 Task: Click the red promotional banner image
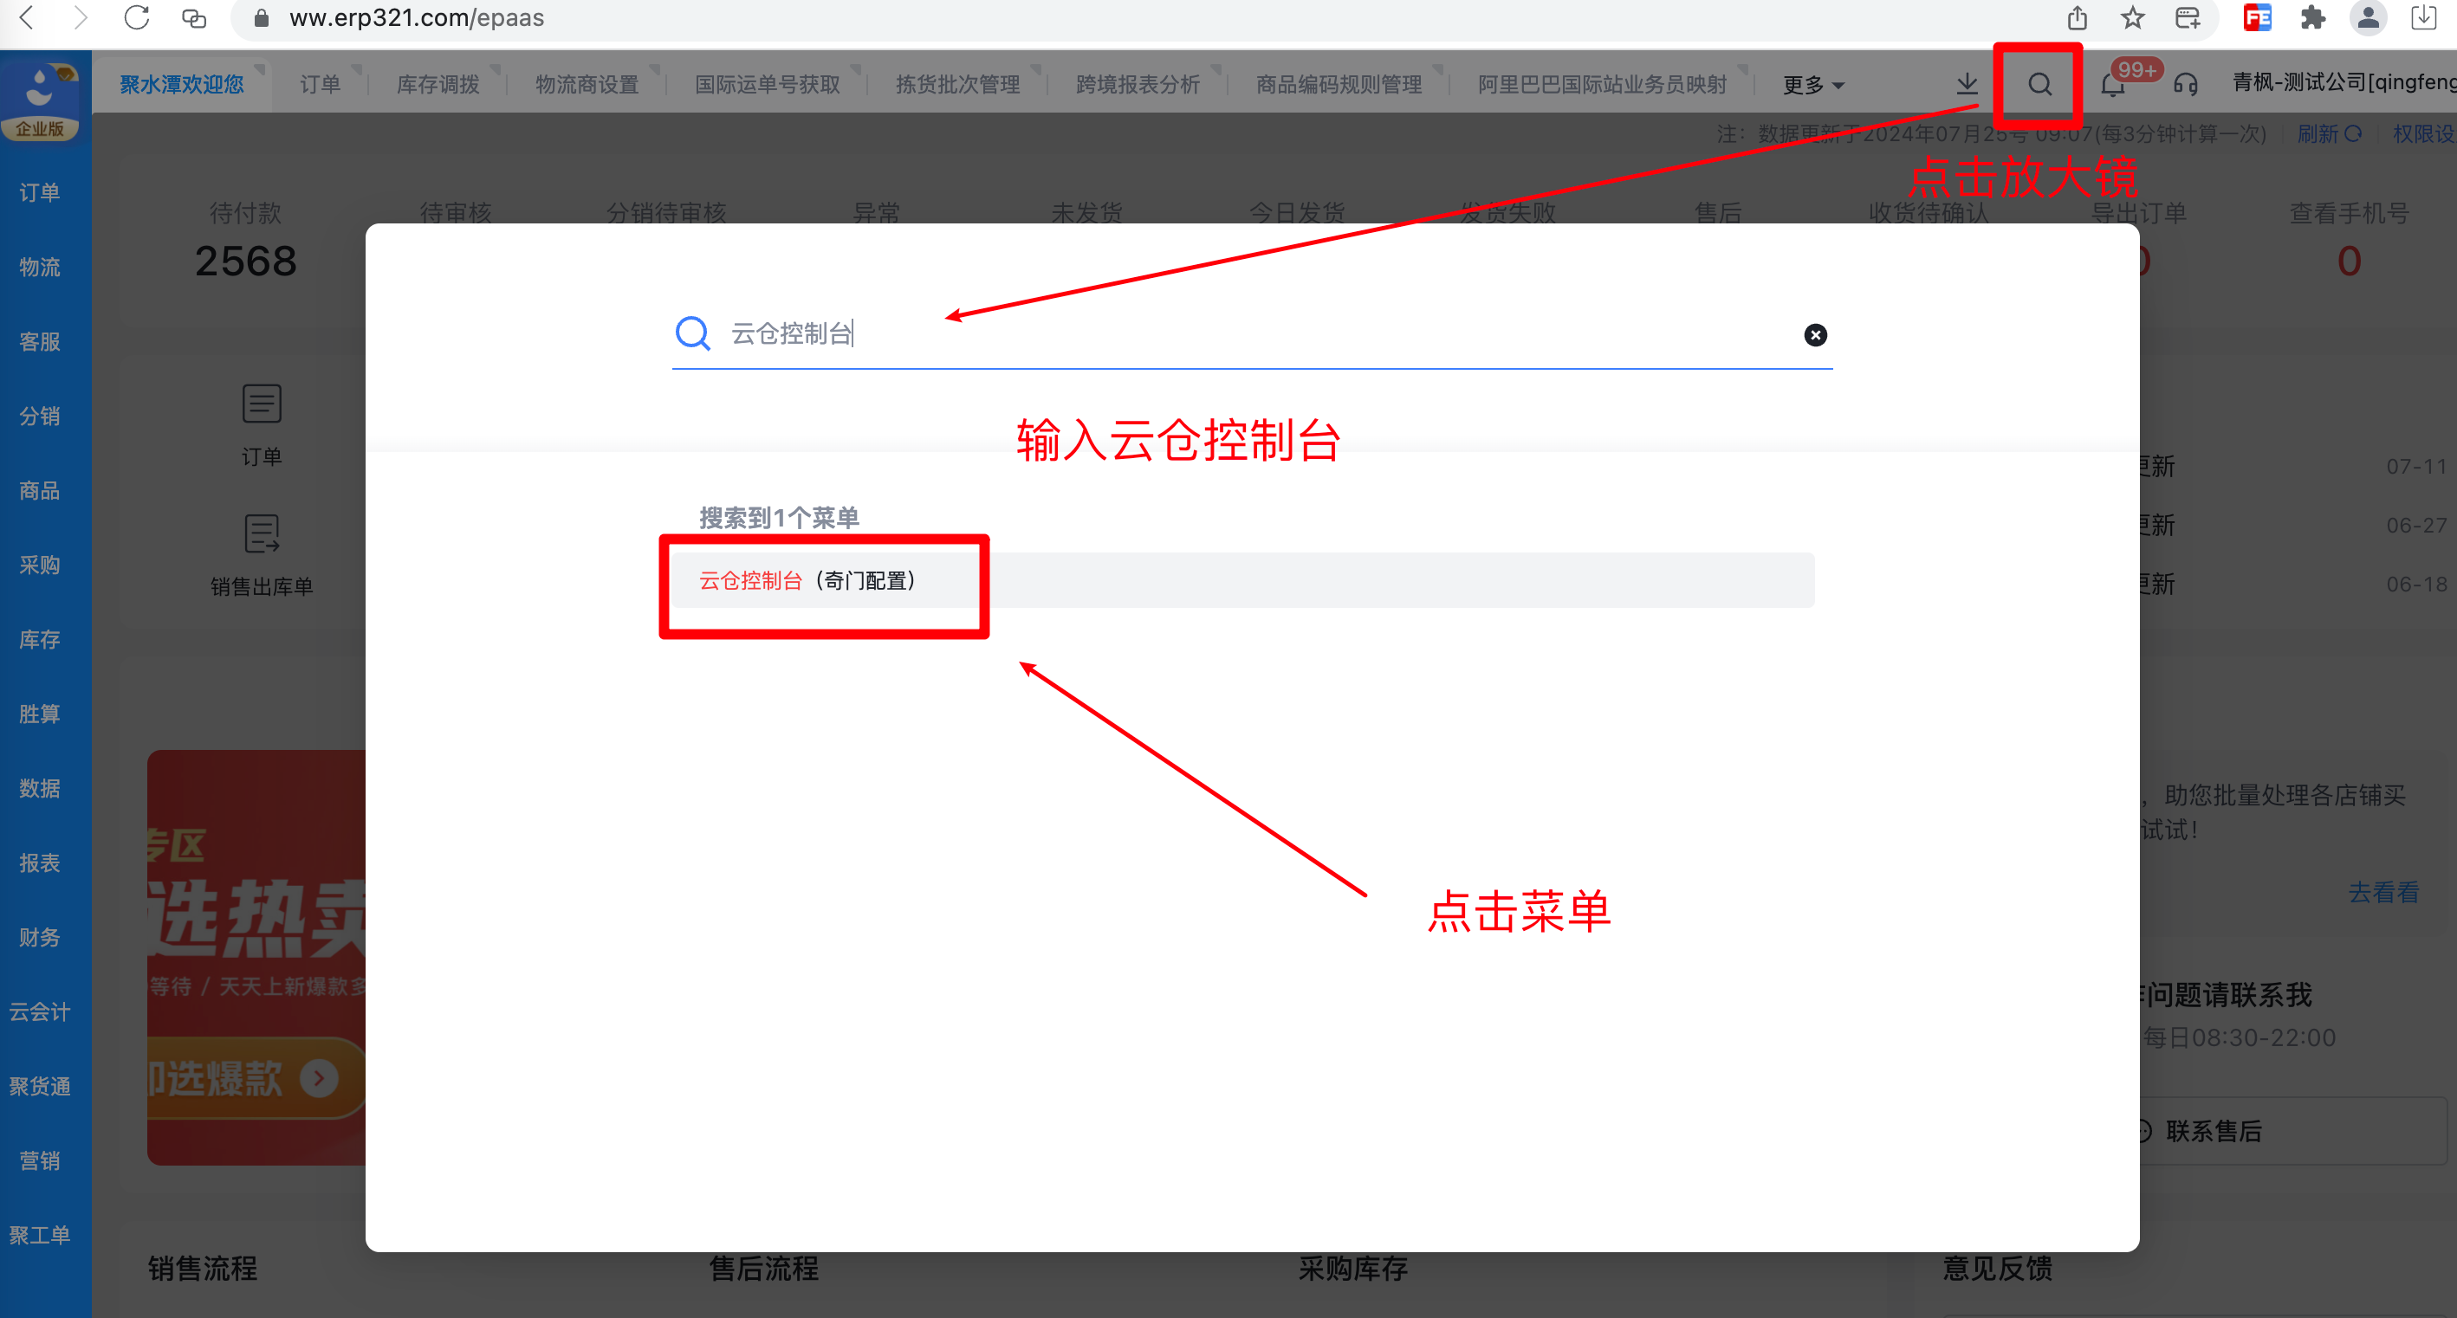click(256, 957)
